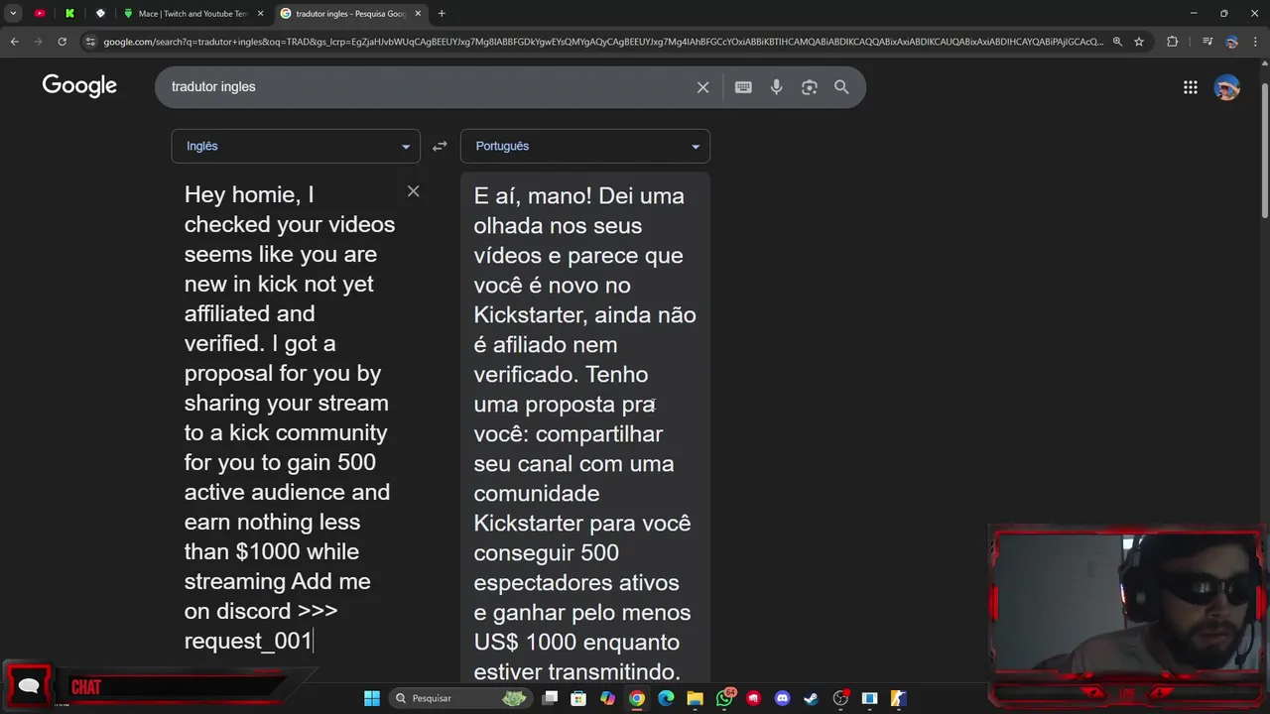Image resolution: width=1270 pixels, height=714 pixels.
Task: Switch to the pinned Kick tab
Action: (69, 13)
